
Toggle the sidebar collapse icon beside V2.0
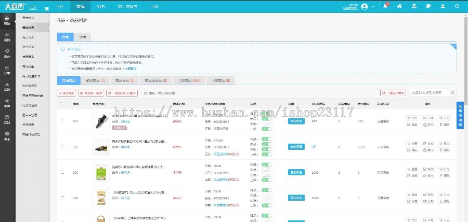tap(47, 9)
